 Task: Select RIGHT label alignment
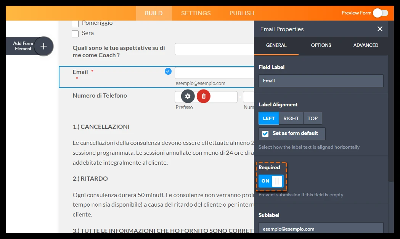(x=291, y=118)
